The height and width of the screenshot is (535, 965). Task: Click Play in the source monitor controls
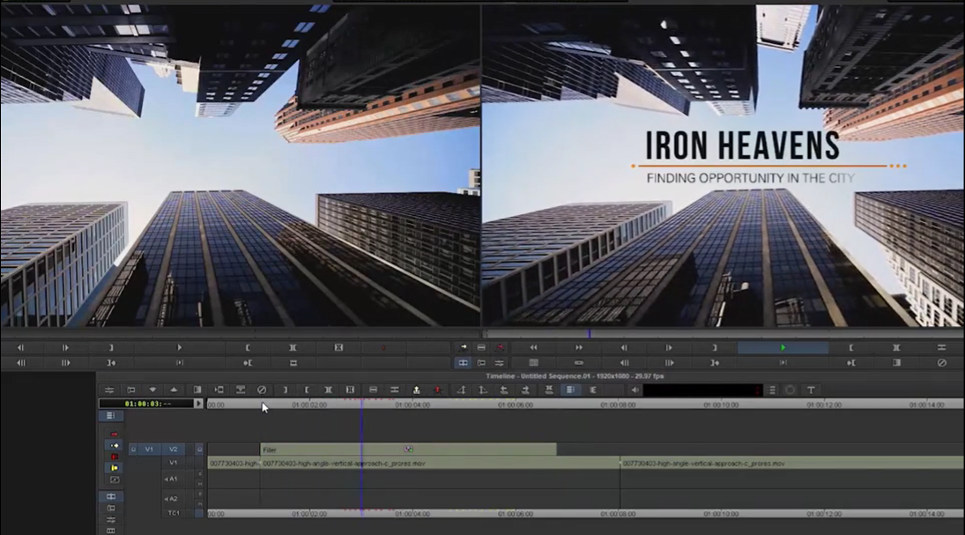pyautogui.click(x=179, y=348)
